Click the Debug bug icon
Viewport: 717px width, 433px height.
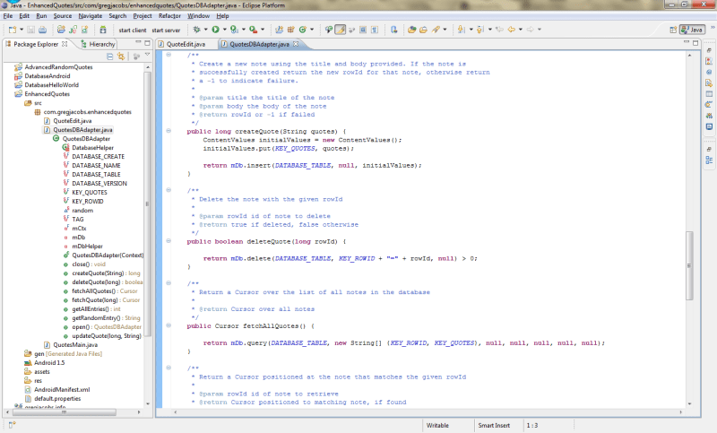coord(196,30)
